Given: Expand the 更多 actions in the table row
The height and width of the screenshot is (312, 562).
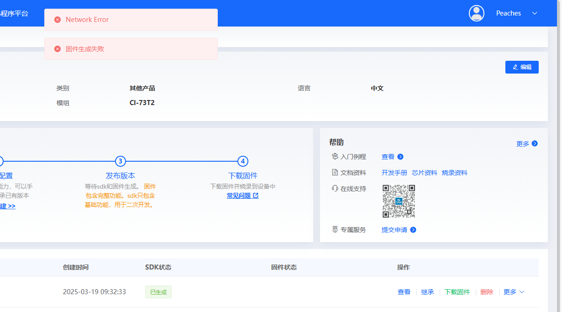Looking at the screenshot, I should [514, 291].
